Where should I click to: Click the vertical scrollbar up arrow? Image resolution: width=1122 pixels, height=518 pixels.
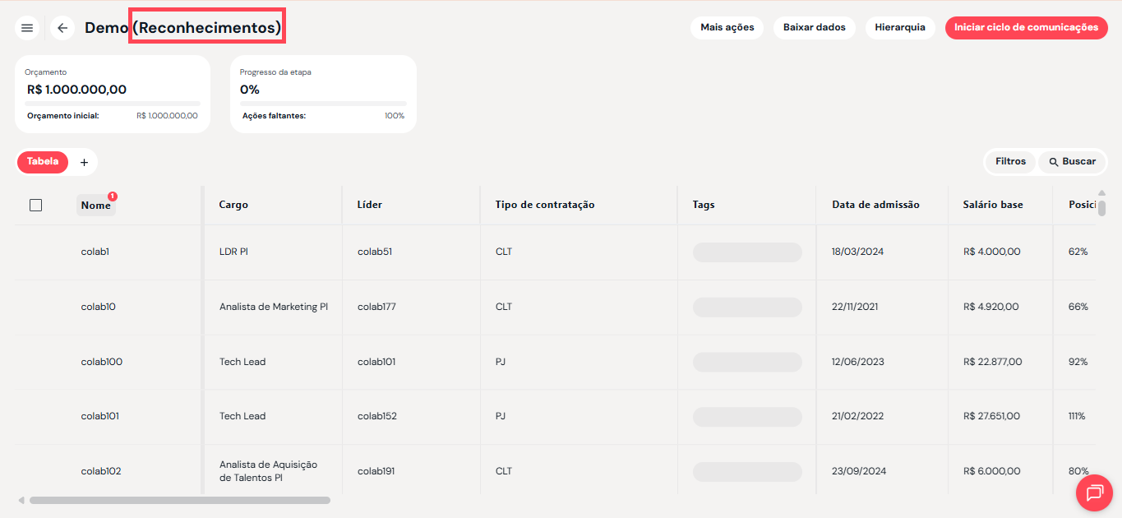[x=1101, y=193]
